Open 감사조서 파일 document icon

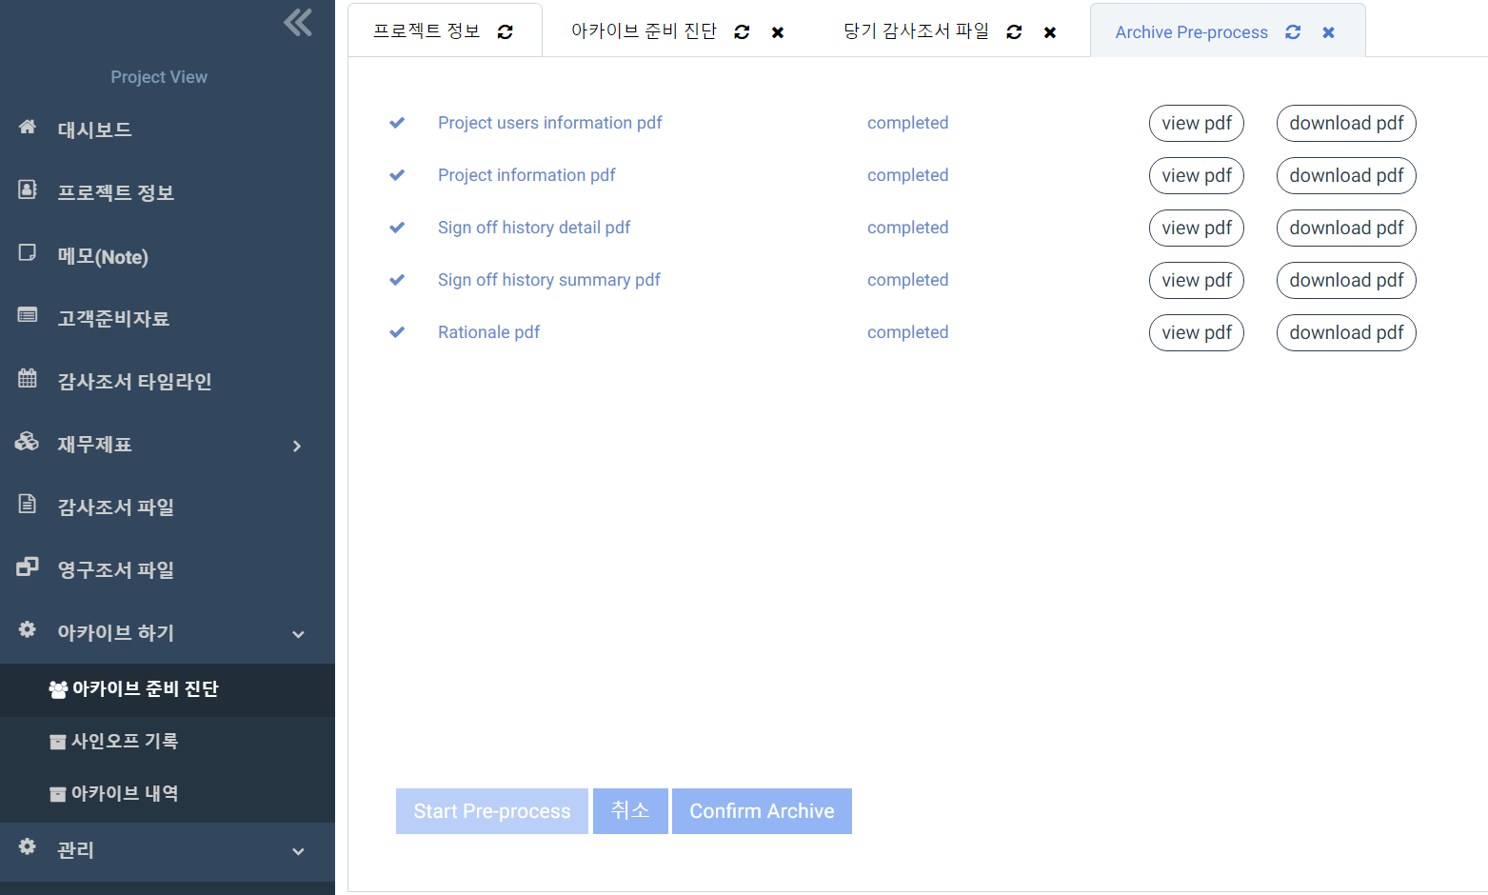tap(28, 506)
